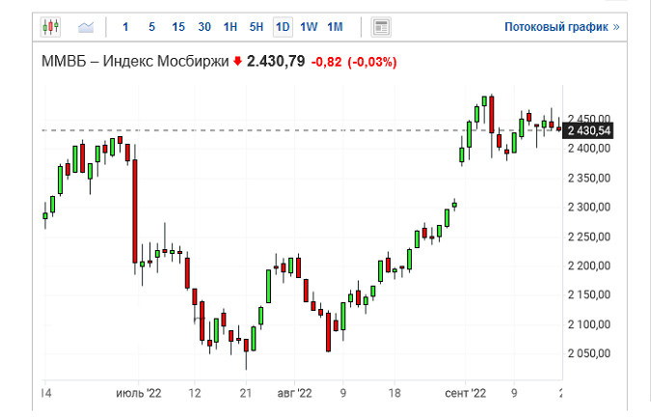Set the 5-minute timeframe
651x419 pixels.
pyautogui.click(x=152, y=26)
